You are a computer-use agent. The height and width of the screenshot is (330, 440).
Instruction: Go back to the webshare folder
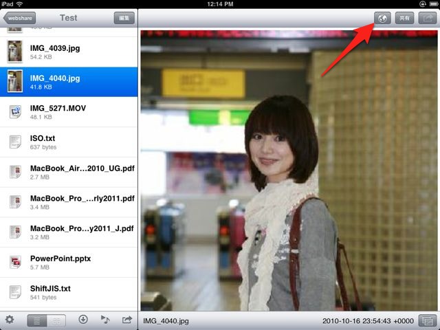point(19,19)
